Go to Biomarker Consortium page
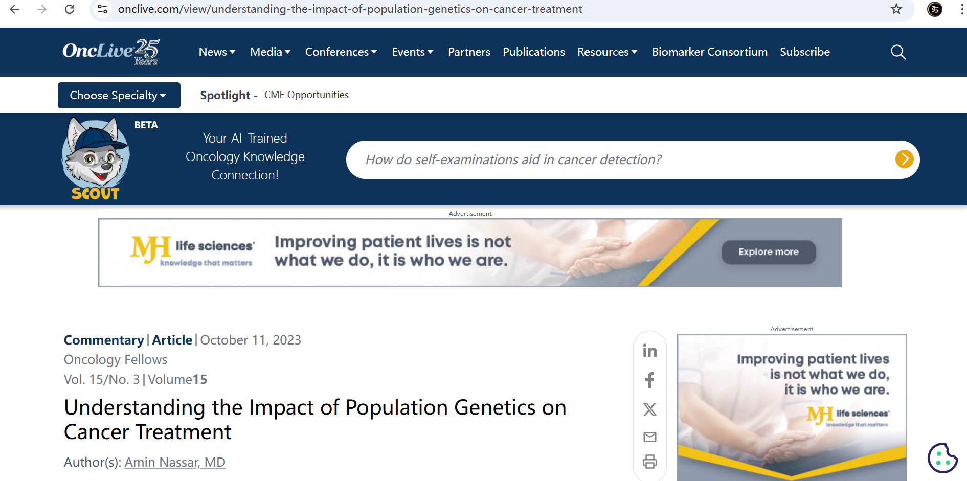967x481 pixels. click(709, 52)
